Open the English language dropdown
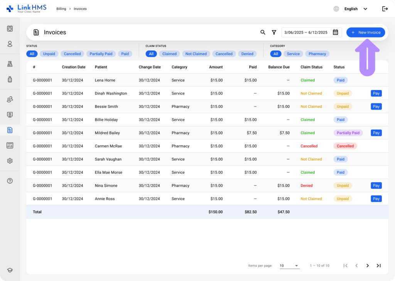 coord(355,9)
